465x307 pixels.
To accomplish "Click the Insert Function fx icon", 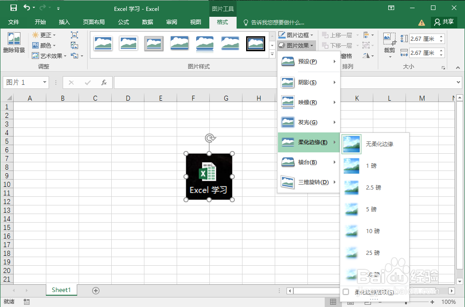I will 104,83.
